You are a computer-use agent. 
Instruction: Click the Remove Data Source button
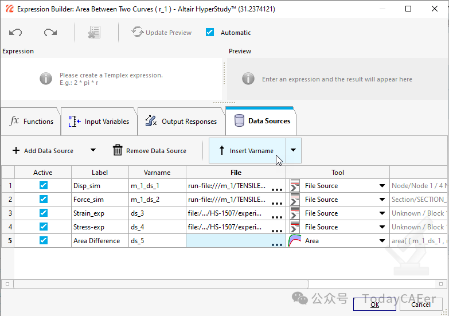[150, 151]
